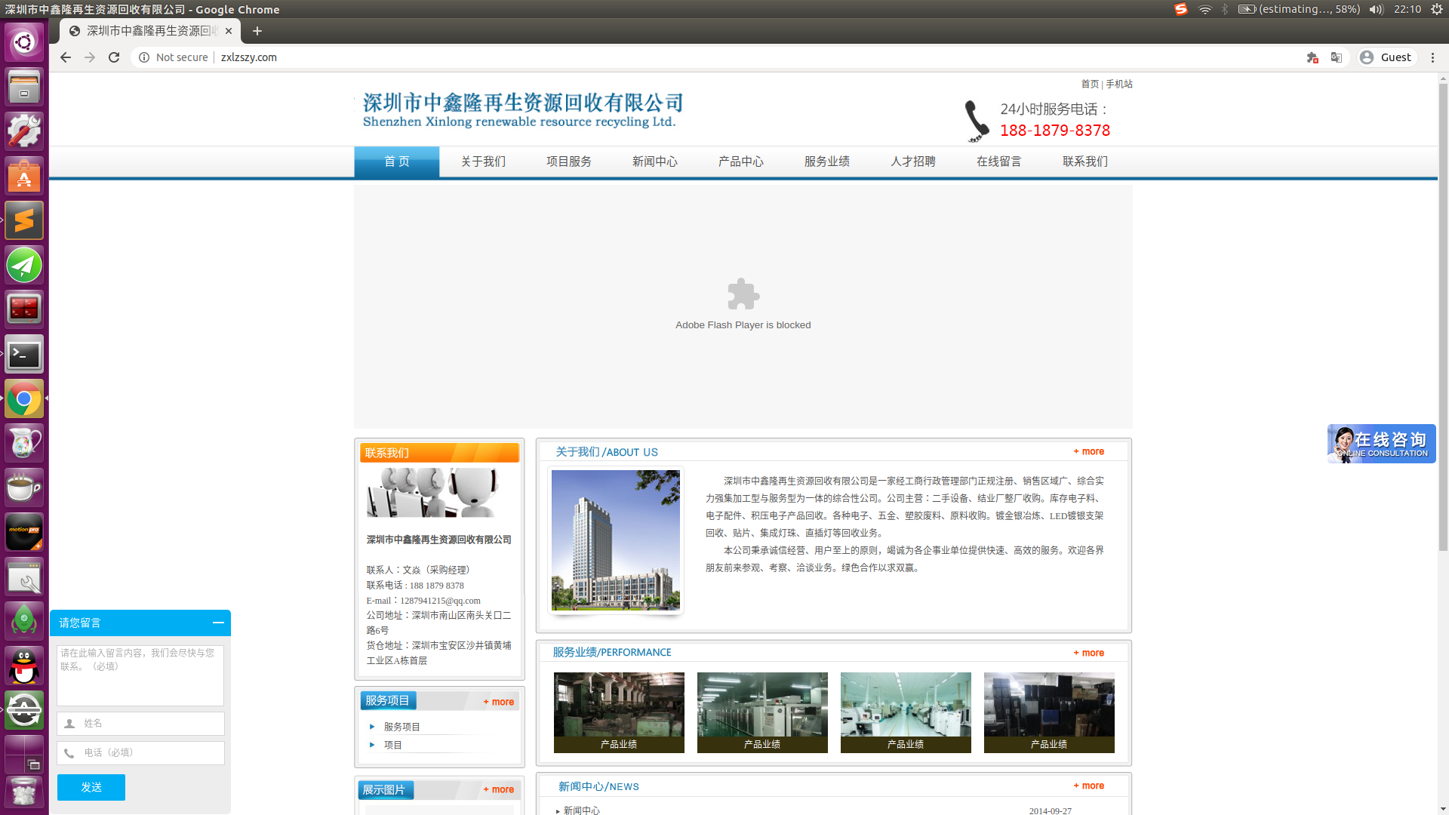Expand the 项目 list item
The image size is (1449, 815).
[x=392, y=745]
